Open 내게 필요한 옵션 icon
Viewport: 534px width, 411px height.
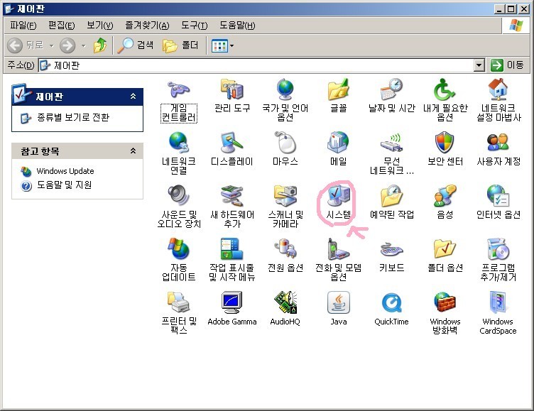[x=445, y=100]
